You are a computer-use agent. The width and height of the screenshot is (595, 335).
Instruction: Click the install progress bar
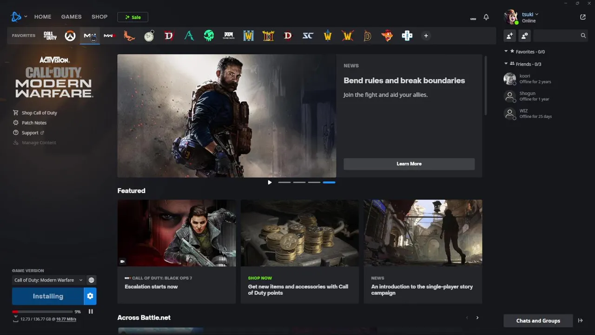42,312
